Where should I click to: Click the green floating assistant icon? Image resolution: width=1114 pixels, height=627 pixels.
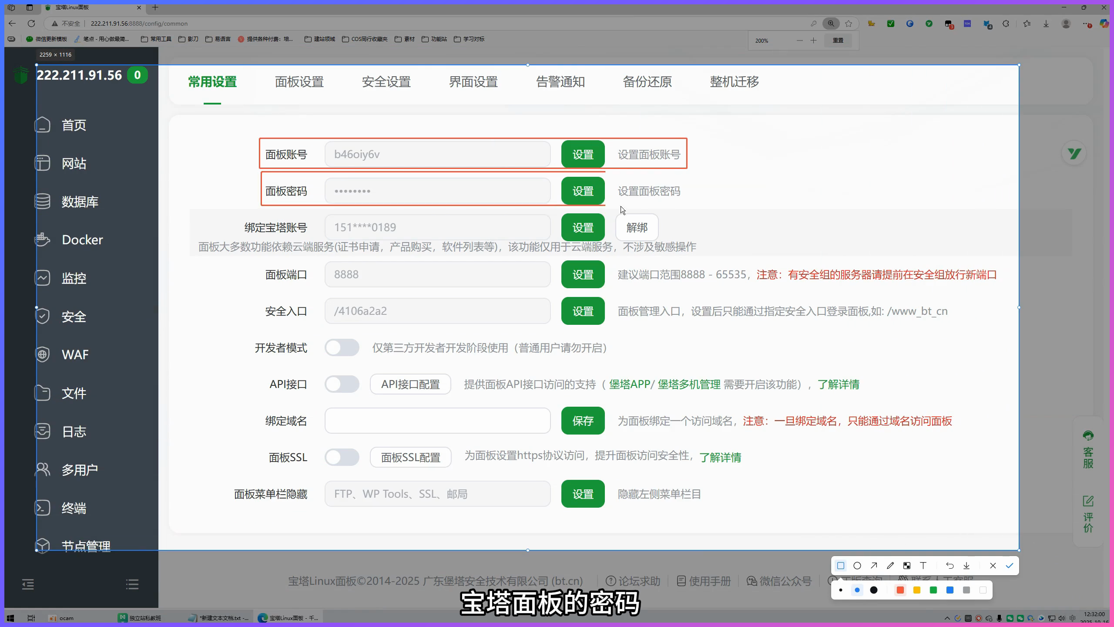[x=1074, y=153]
